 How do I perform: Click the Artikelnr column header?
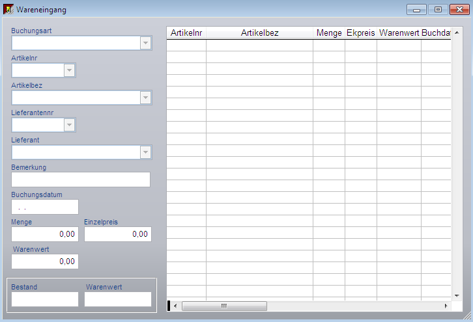[186, 33]
